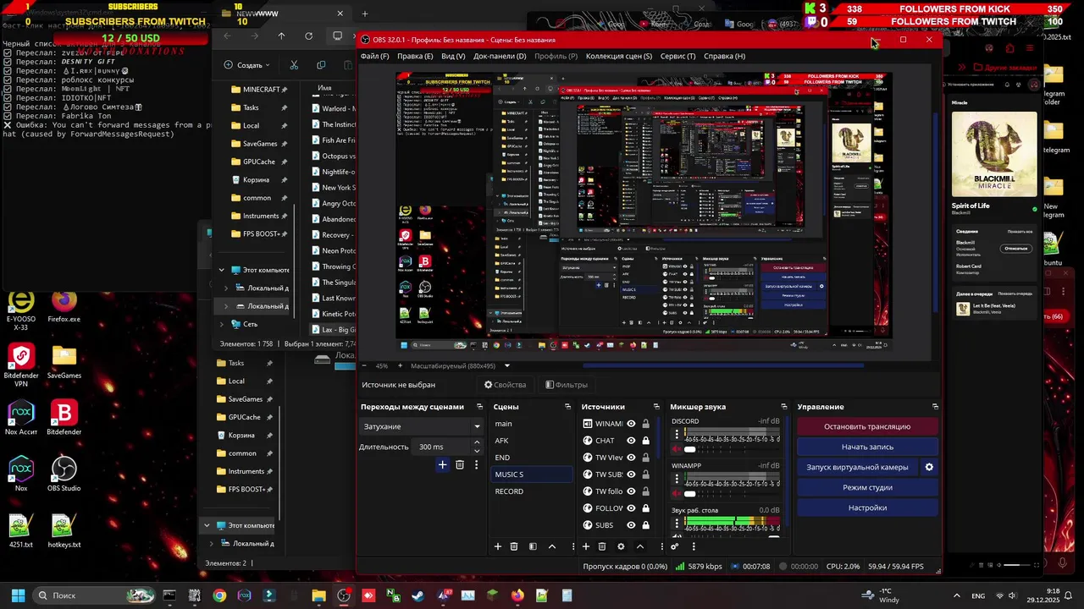This screenshot has width=1084, height=609.
Task: Show hidden system tray icons chevron
Action: tap(956, 595)
